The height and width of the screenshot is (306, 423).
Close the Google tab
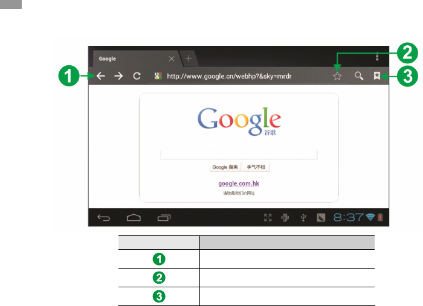(x=172, y=59)
